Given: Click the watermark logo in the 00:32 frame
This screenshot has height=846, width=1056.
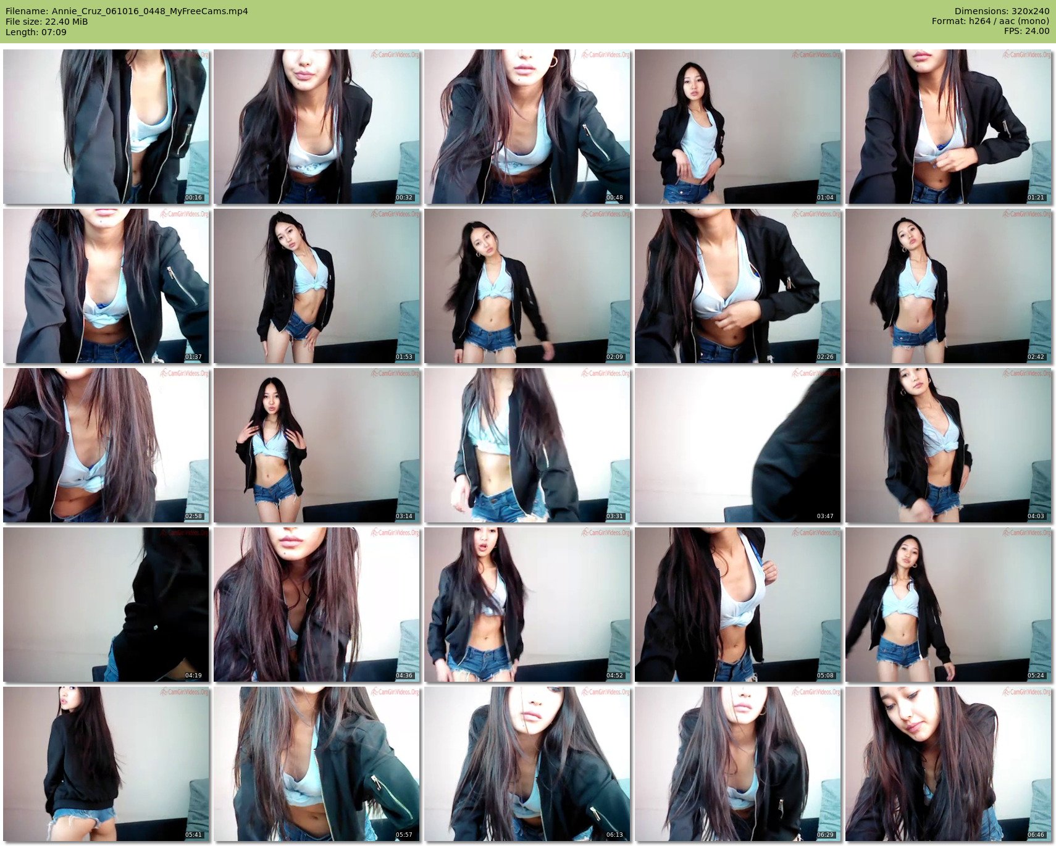Looking at the screenshot, I should pyautogui.click(x=395, y=55).
